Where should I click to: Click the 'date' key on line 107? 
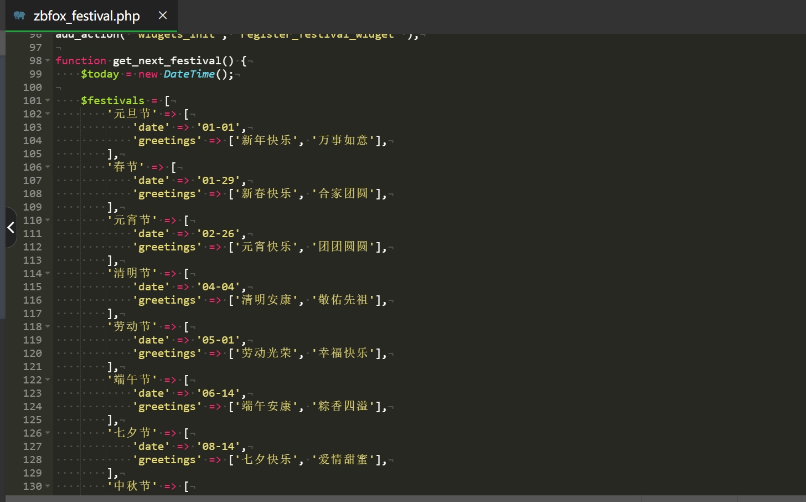point(151,180)
